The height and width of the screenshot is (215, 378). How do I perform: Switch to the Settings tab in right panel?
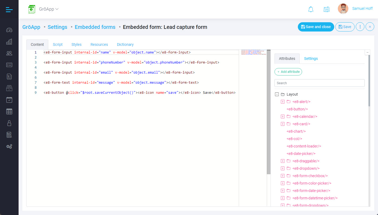[x=311, y=59]
